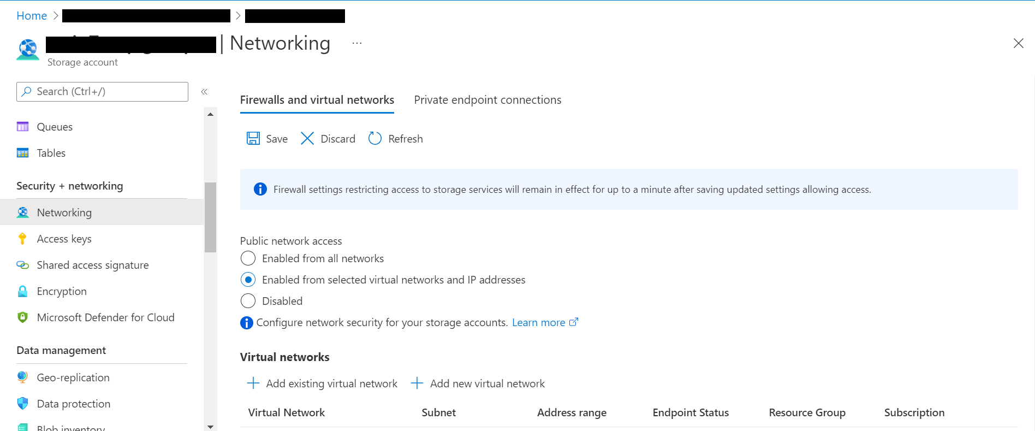Click the Encryption lock icon
Image resolution: width=1035 pixels, height=431 pixels.
[x=22, y=291]
